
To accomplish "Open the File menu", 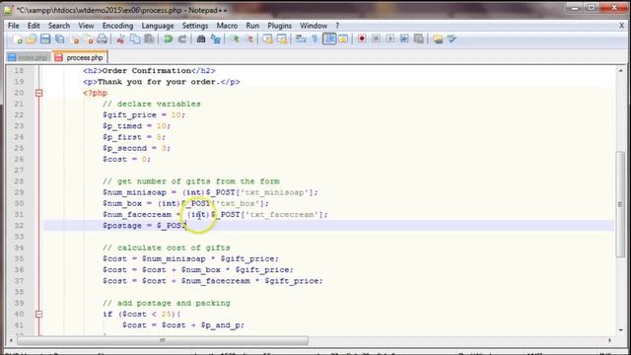I will click(x=13, y=26).
